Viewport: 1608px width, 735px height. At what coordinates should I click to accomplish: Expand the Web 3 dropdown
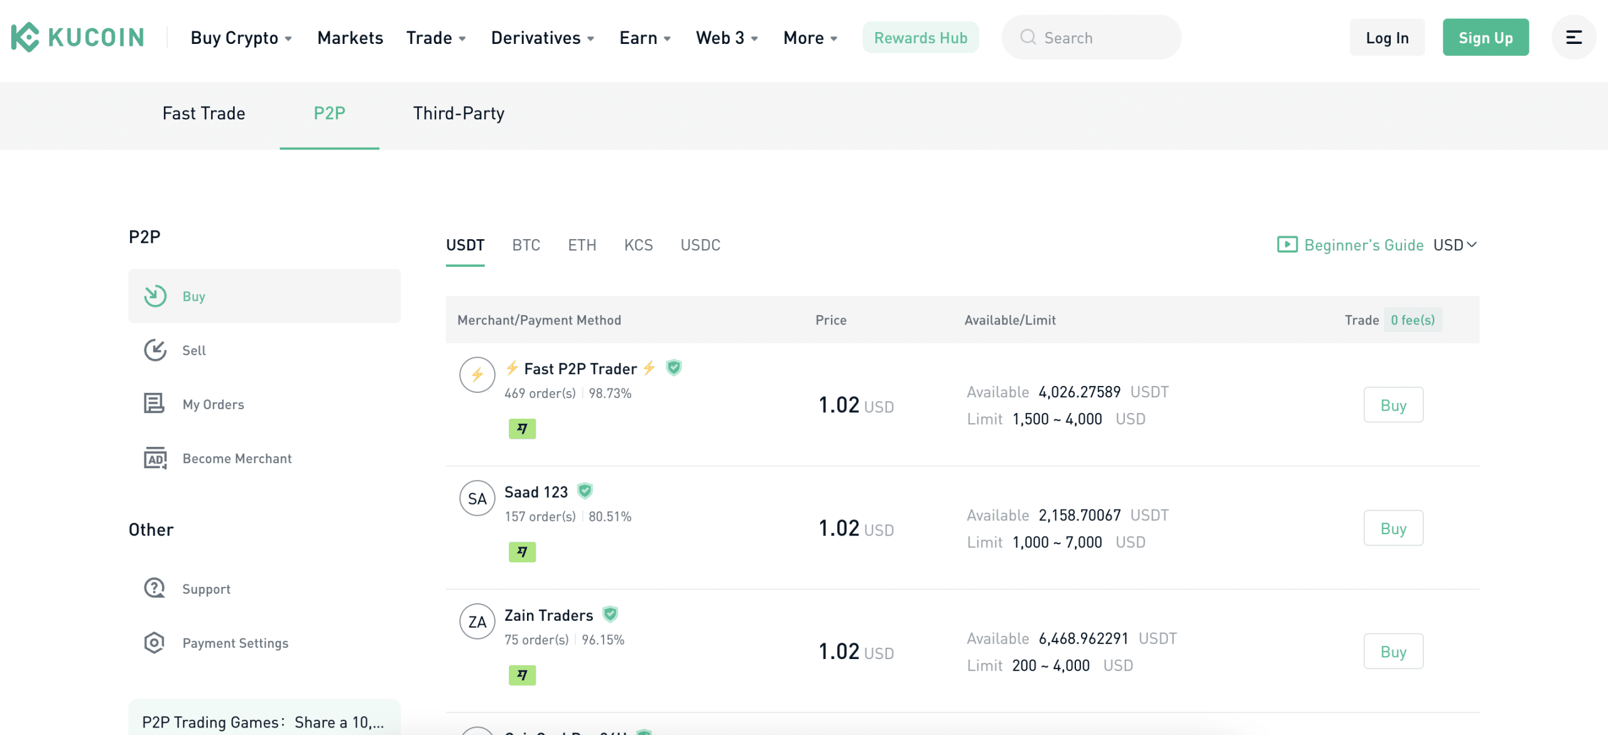click(x=727, y=38)
